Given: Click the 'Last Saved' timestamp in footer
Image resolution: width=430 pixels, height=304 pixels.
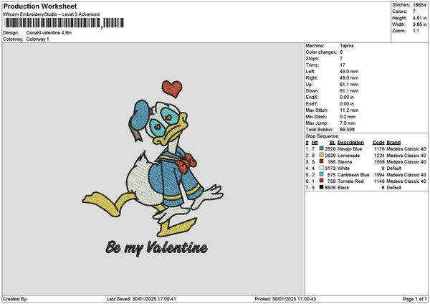Looking at the screenshot, I should (x=141, y=299).
